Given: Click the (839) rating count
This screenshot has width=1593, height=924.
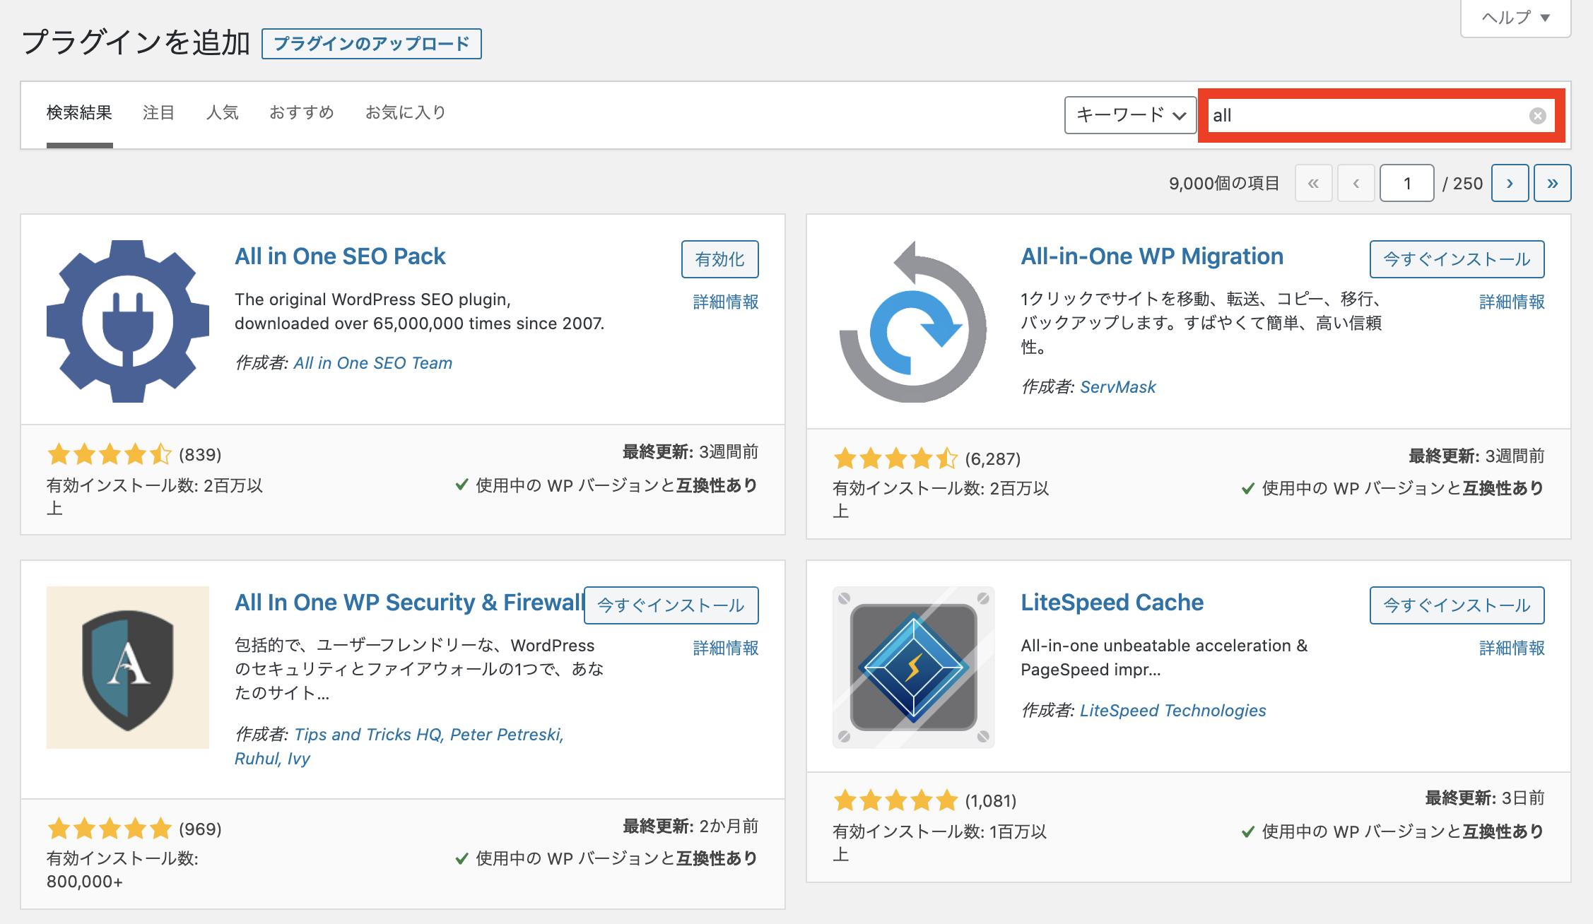Looking at the screenshot, I should click(200, 455).
